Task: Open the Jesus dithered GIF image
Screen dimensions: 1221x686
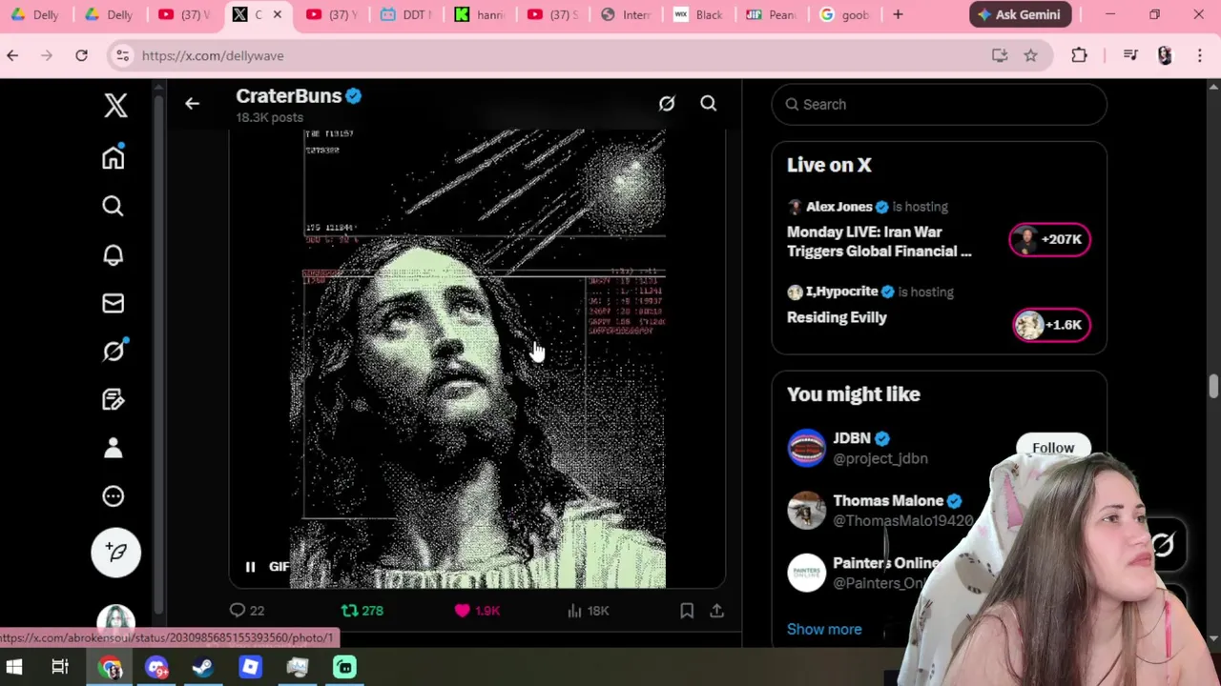Action: click(x=477, y=358)
